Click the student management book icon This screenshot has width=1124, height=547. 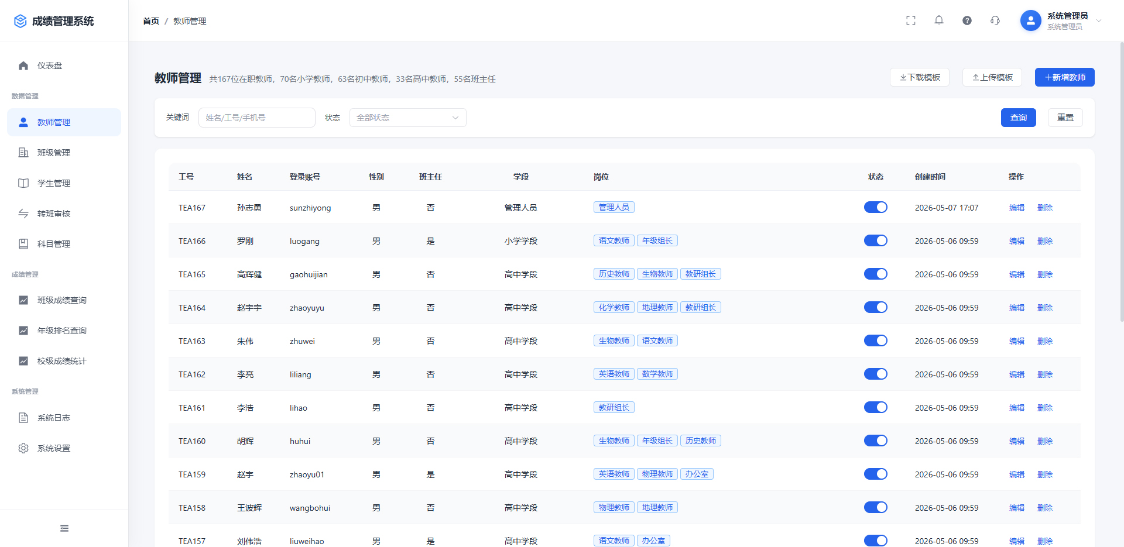23,183
